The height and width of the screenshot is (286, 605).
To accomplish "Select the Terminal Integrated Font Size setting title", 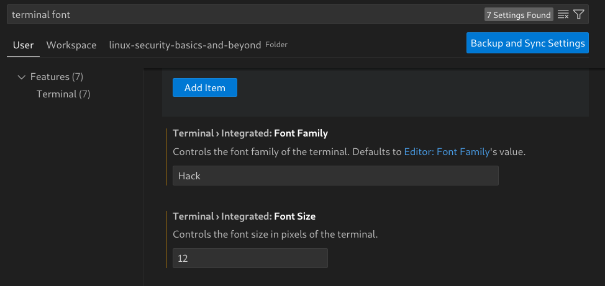I will point(244,217).
